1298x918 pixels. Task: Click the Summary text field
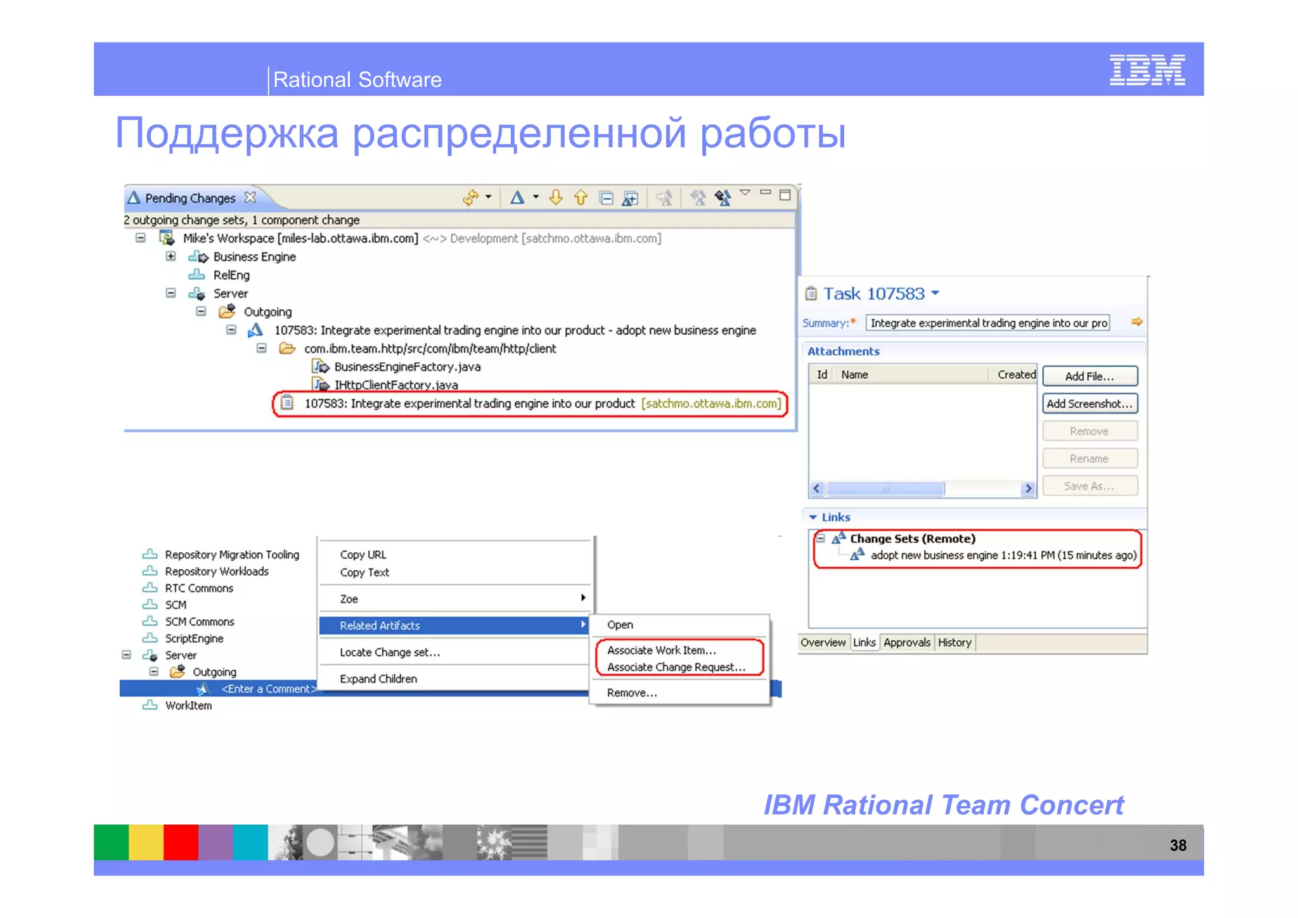987,323
